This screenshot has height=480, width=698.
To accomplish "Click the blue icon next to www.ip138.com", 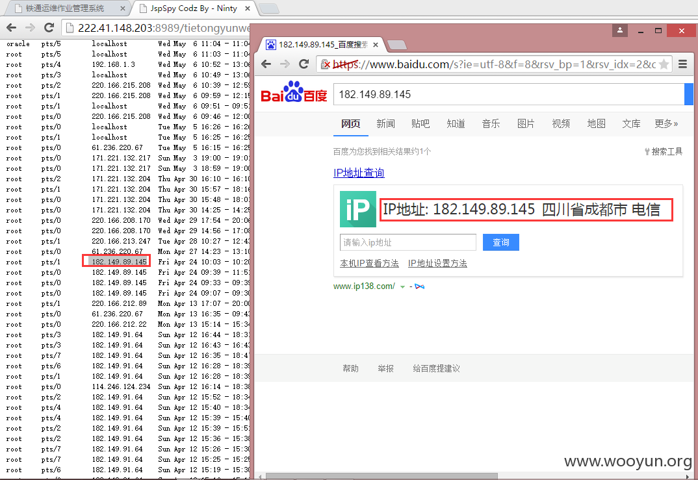I will pos(419,286).
